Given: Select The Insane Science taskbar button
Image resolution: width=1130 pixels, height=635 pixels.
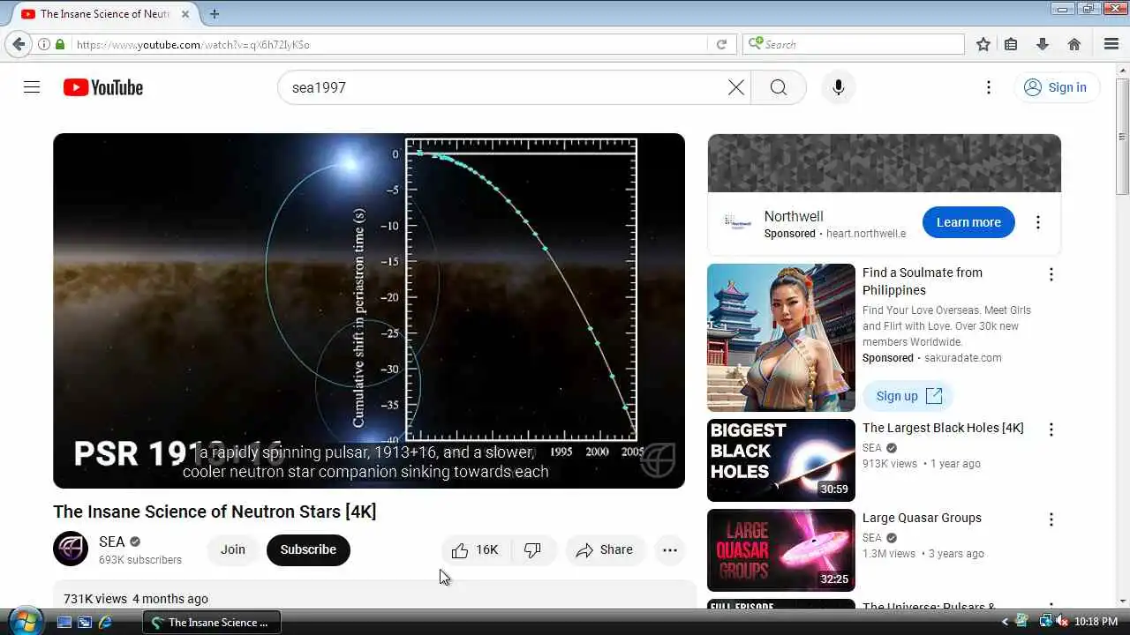Looking at the screenshot, I should click(x=212, y=622).
